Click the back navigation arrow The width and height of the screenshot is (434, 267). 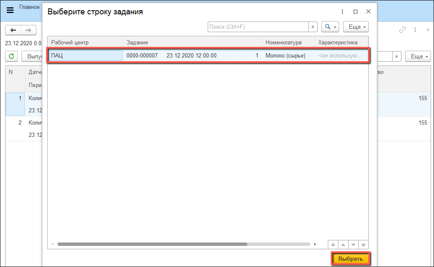[x=13, y=30]
